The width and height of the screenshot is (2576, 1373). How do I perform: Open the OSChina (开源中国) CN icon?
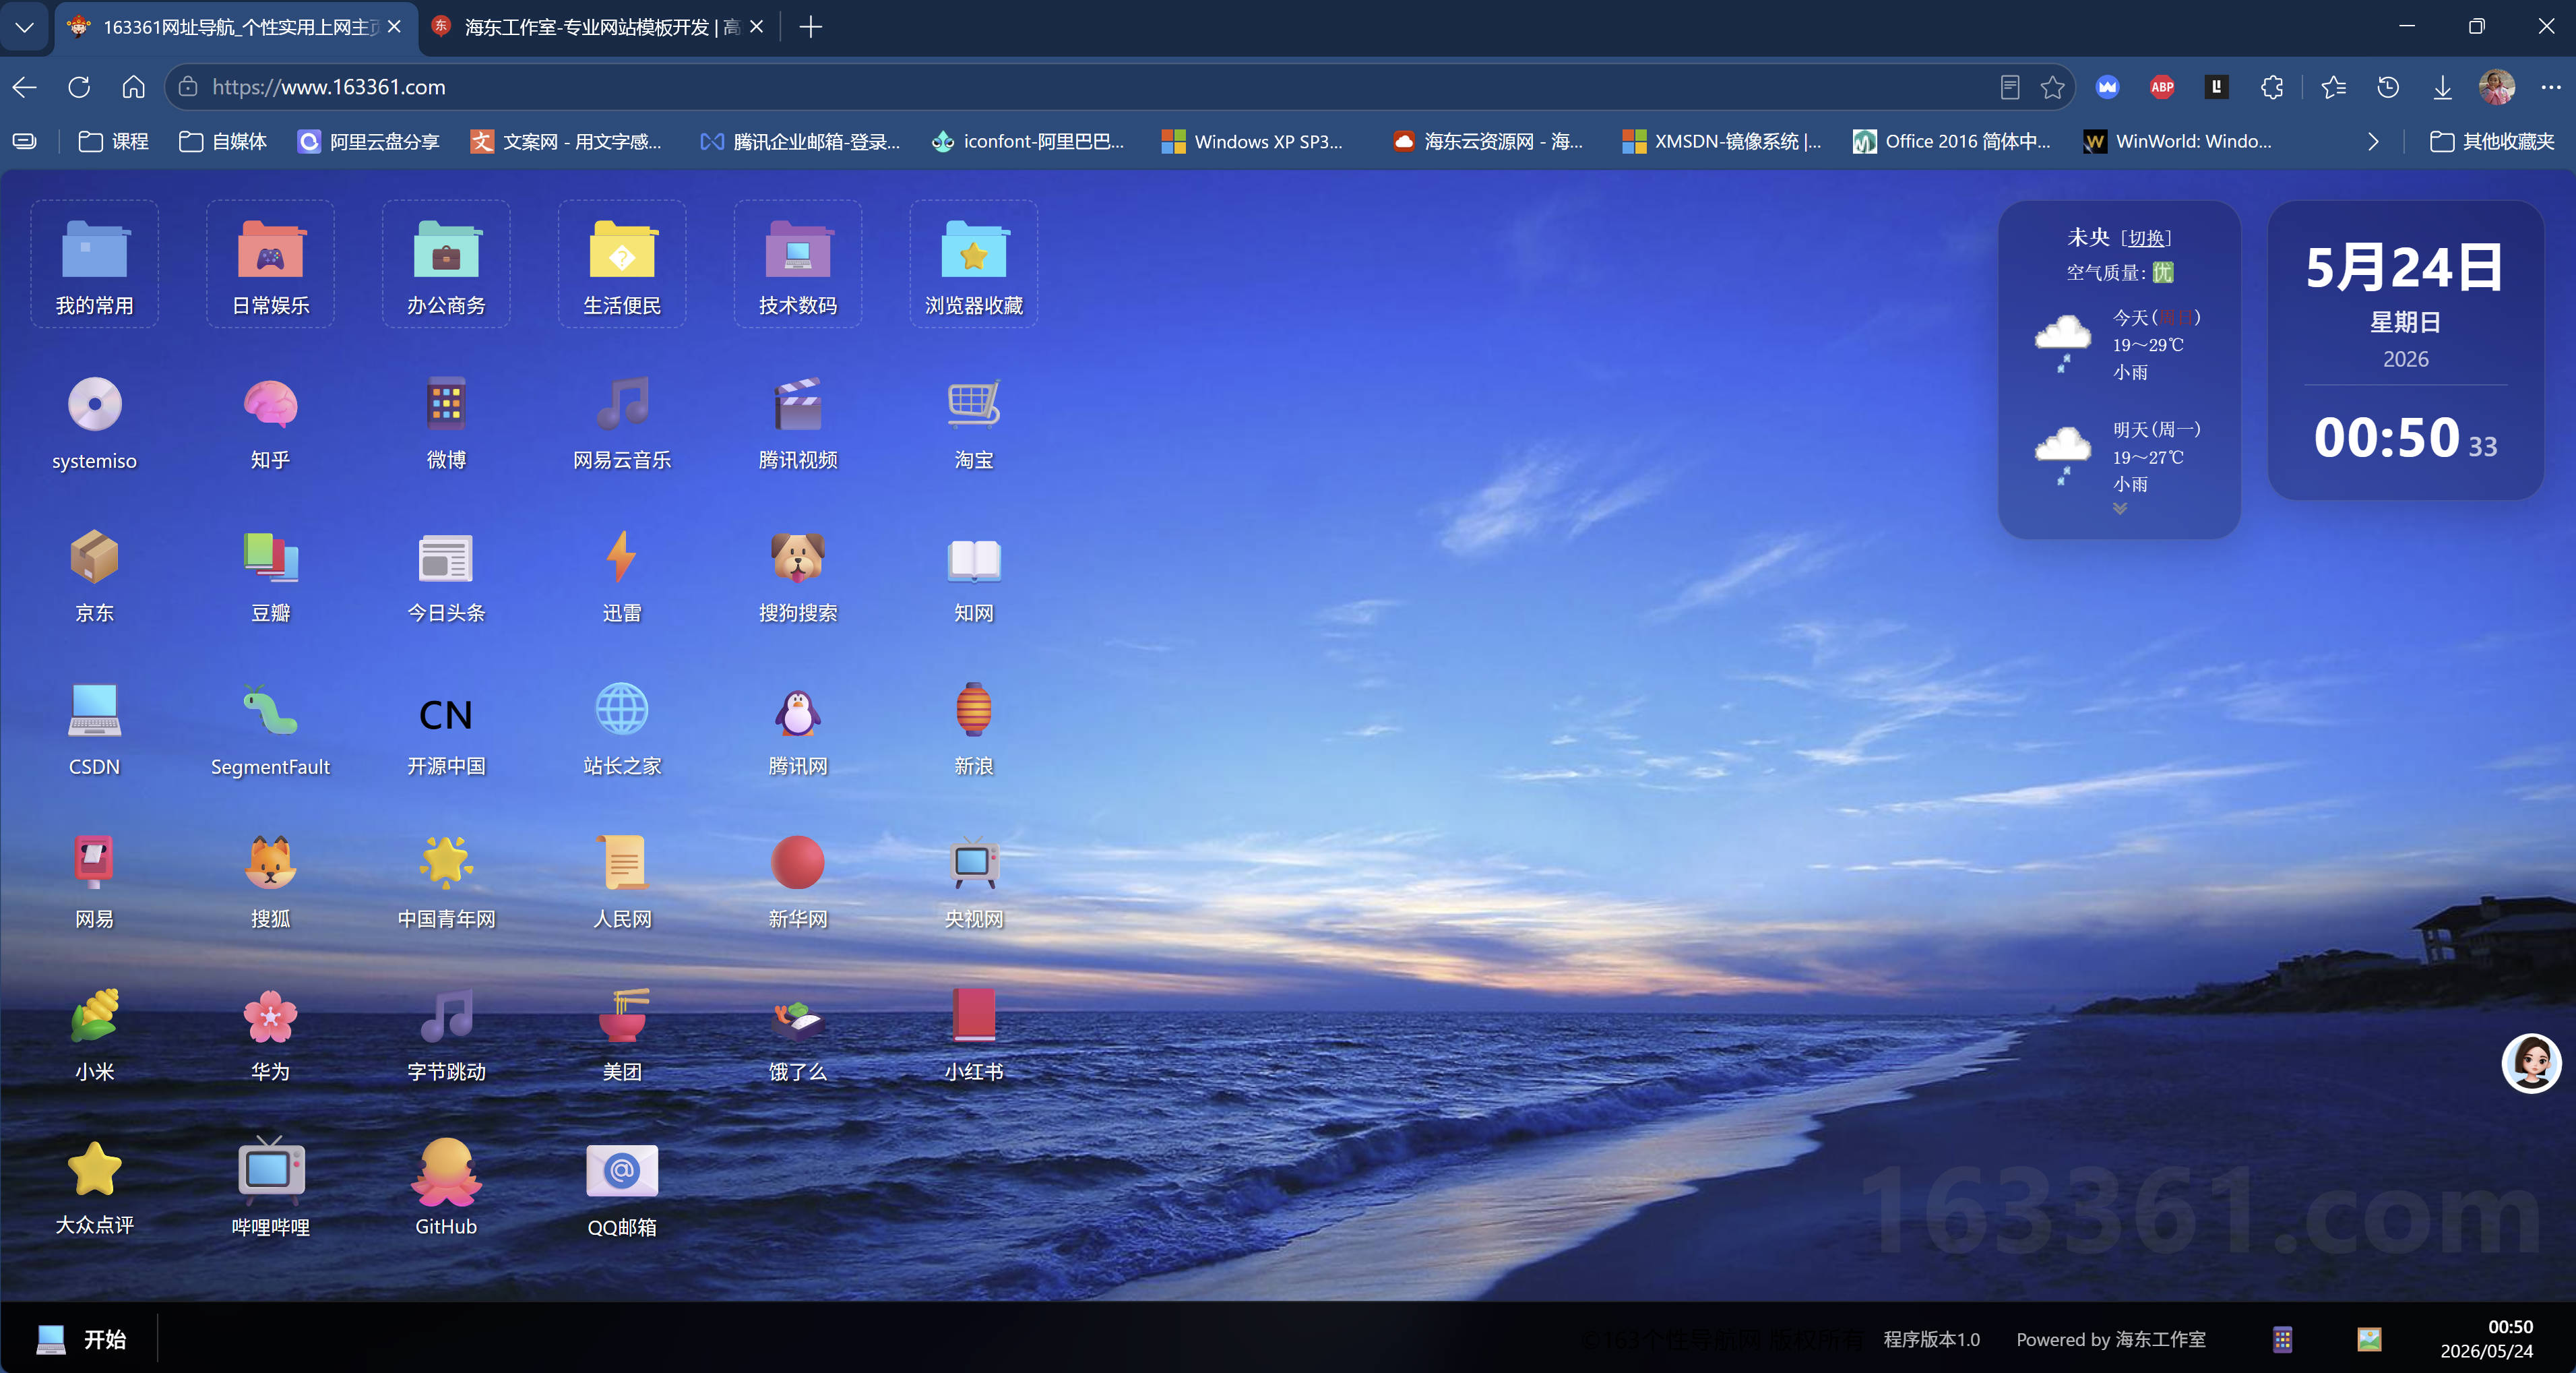point(446,714)
